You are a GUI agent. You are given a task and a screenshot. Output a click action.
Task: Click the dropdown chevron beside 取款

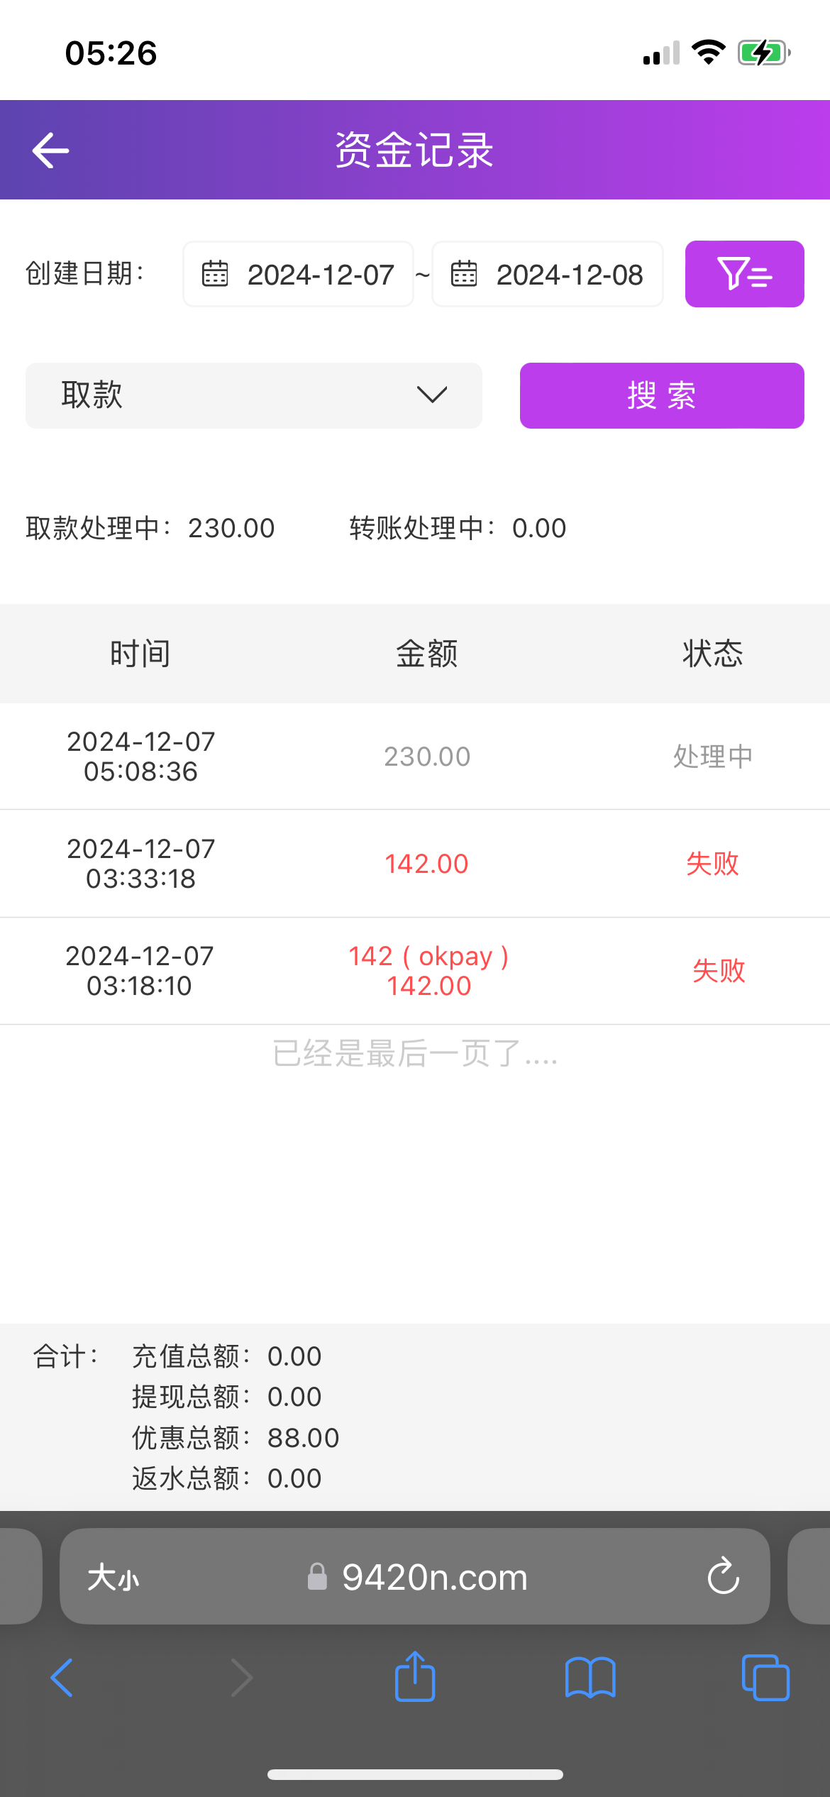pyautogui.click(x=432, y=395)
